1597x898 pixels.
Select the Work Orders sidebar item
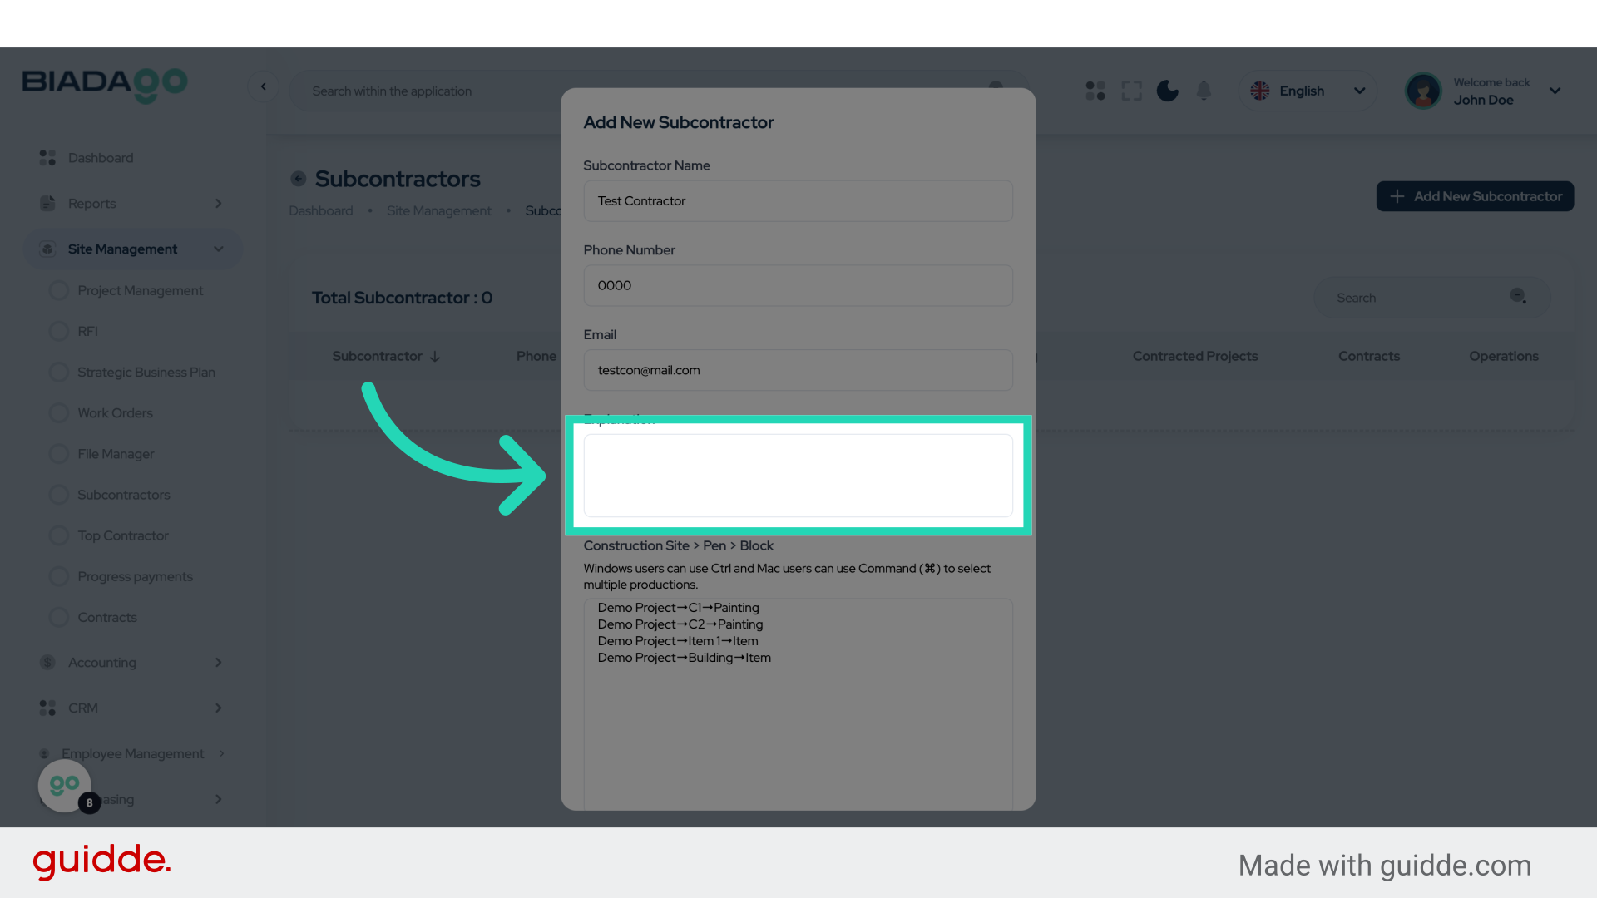[115, 413]
